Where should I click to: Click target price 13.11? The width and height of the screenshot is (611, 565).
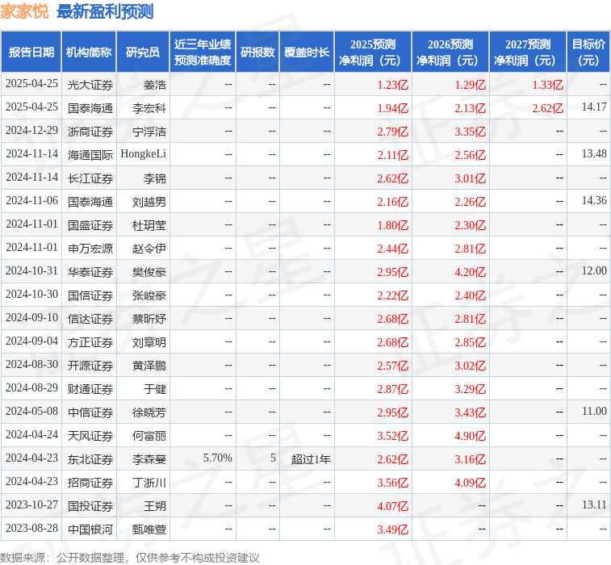tap(594, 504)
